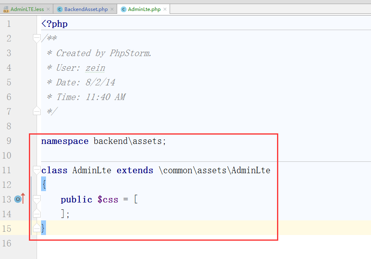Fold the AdminLte class at line 11
The width and height of the screenshot is (371, 259).
point(37,170)
